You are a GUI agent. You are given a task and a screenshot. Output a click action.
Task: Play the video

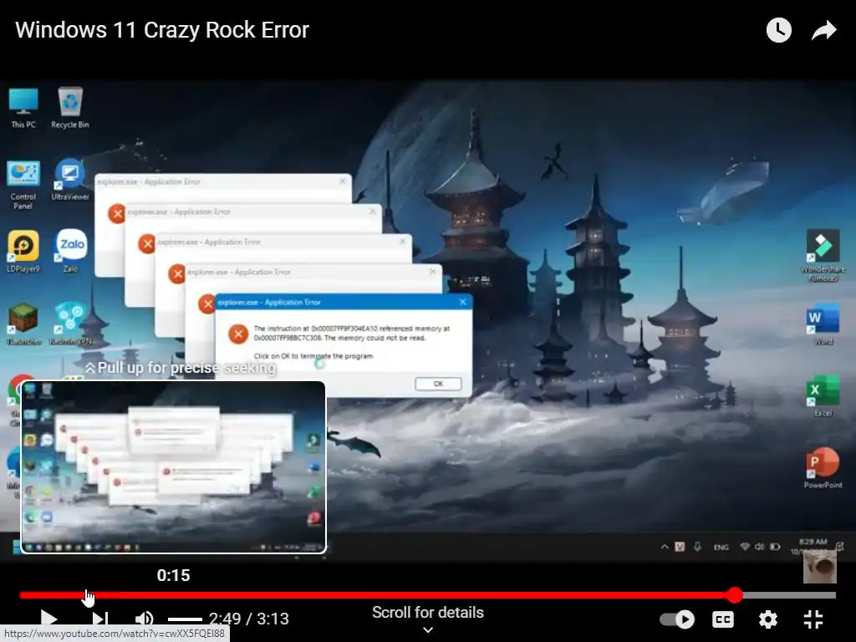(49, 619)
